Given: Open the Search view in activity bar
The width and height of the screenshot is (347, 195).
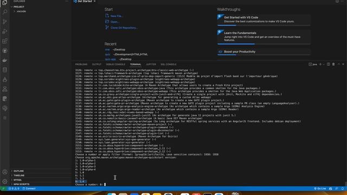Looking at the screenshot, I should pos(5,12).
